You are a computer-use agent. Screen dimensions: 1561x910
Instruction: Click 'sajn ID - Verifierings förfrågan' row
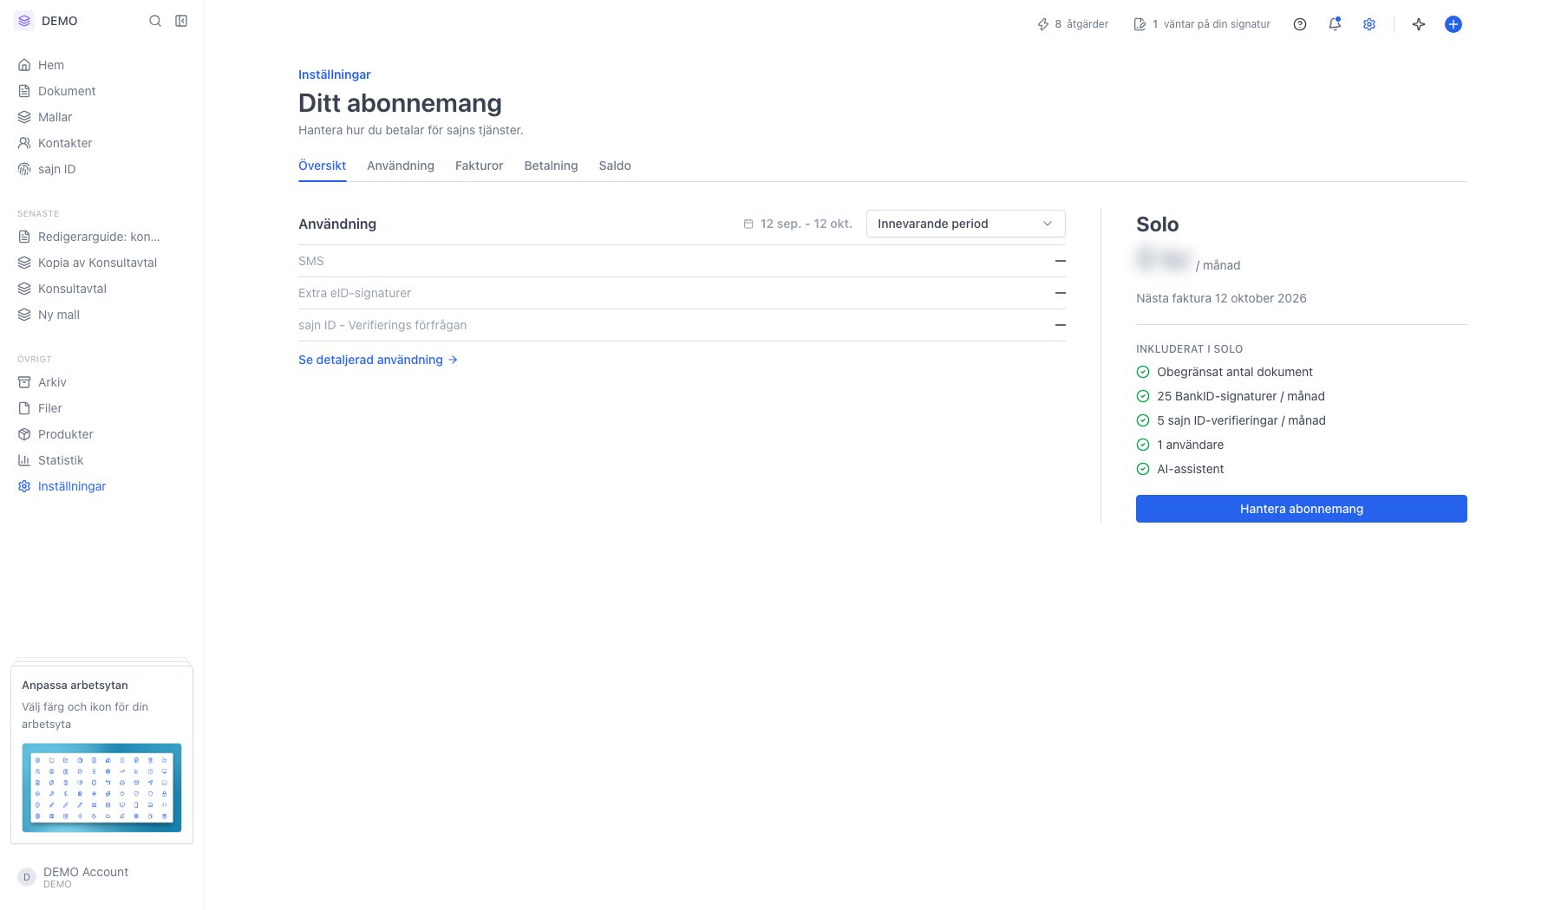point(682,325)
